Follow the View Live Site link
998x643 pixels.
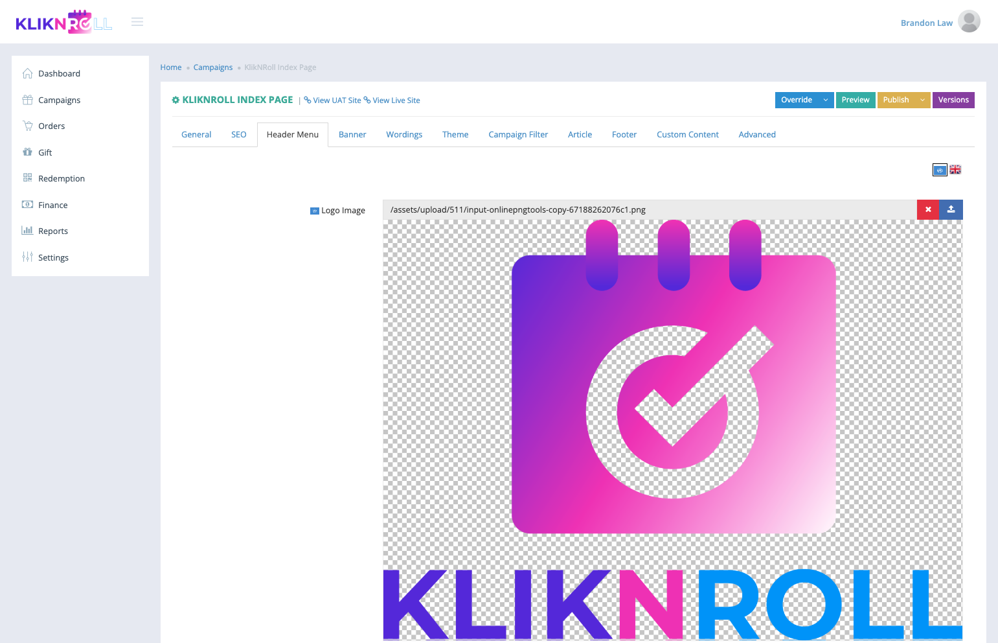[x=392, y=100]
